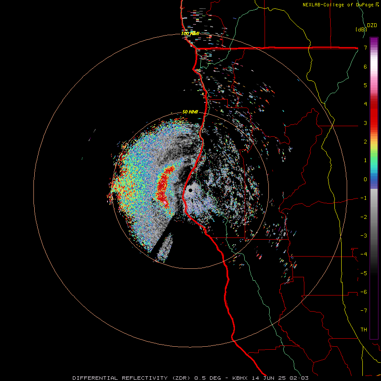Click the 02:03 time in caption
The width and height of the screenshot is (381, 381).
click(298, 378)
